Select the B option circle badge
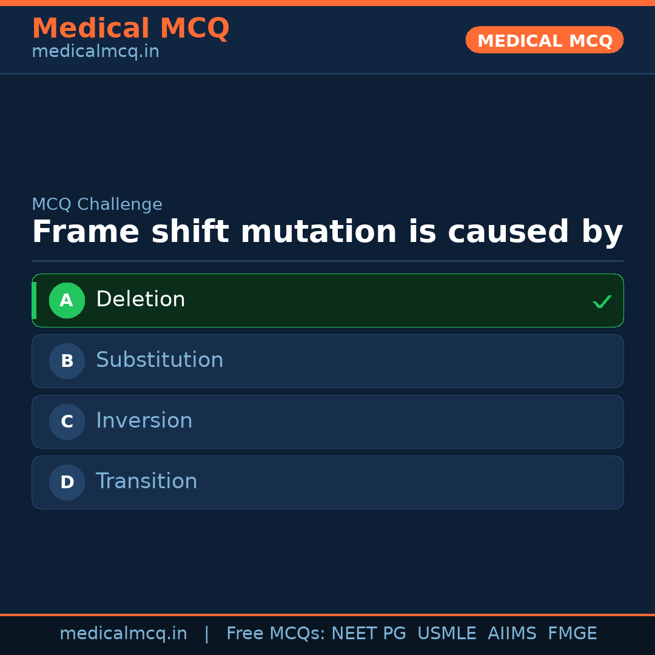Image resolution: width=655 pixels, height=655 pixels. (67, 361)
